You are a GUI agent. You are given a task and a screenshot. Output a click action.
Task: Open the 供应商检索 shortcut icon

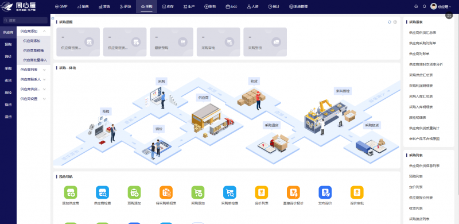pyautogui.click(x=103, y=192)
